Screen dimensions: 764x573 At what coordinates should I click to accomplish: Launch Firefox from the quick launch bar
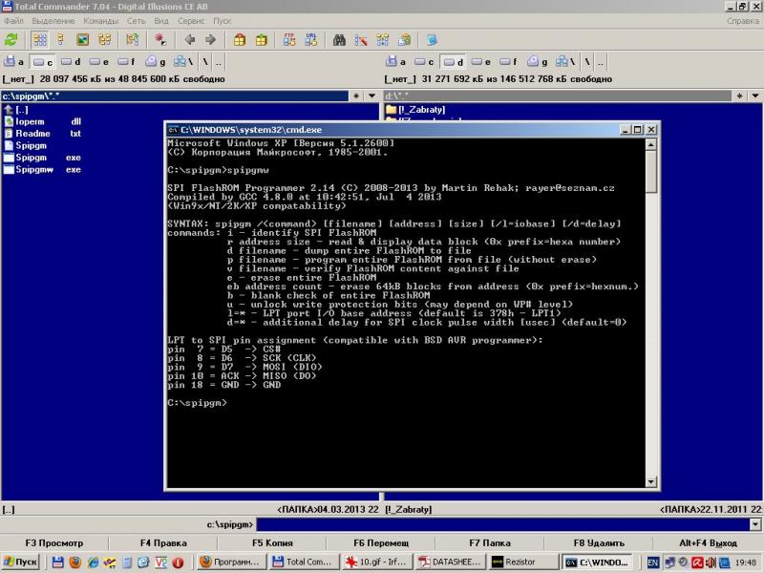(x=75, y=562)
